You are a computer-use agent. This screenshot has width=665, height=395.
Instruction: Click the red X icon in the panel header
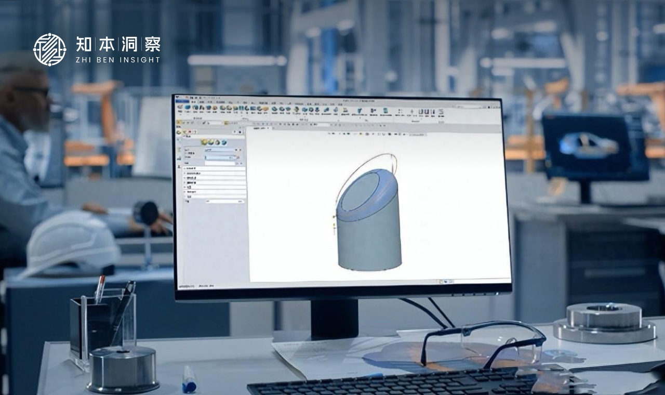pyautogui.click(x=189, y=133)
